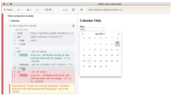Toggle the auto-scrolling indicator in the toolbar
172x97 pixels.
(65, 10)
